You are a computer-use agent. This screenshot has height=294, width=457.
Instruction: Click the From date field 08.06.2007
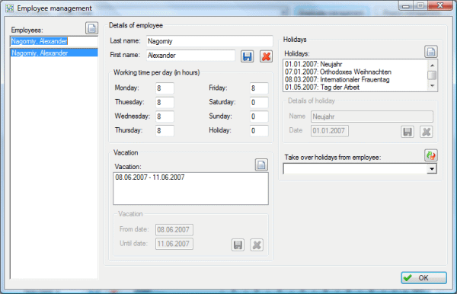[174, 229]
